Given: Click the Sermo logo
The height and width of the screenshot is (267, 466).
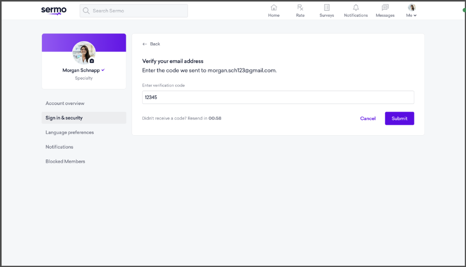Looking at the screenshot, I should coord(54,10).
